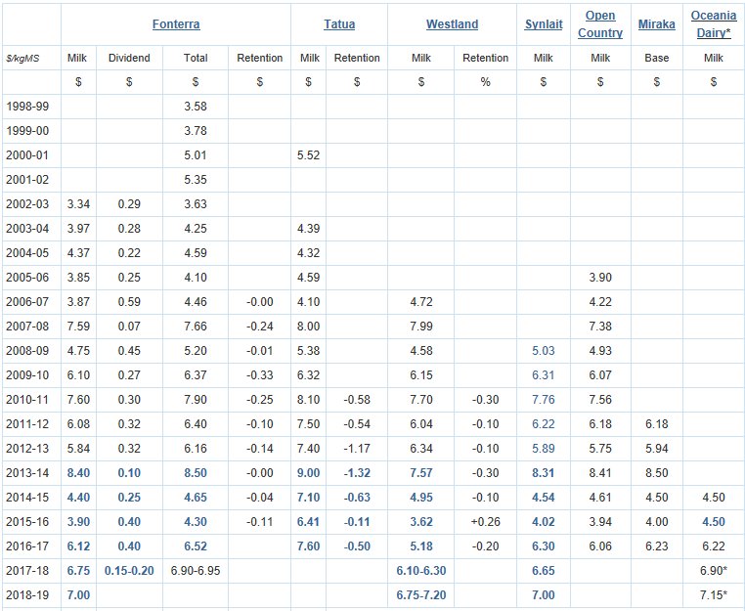Select Tatua milk 9.00 for 2013-14
Image resolution: width=745 pixels, height=611 pixels.
pos(308,473)
